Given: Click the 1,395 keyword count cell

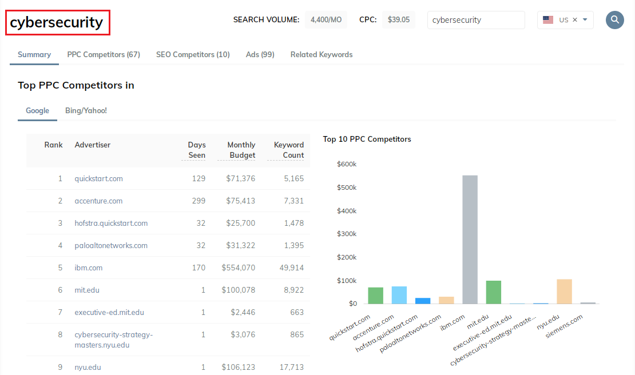Looking at the screenshot, I should click(x=294, y=245).
